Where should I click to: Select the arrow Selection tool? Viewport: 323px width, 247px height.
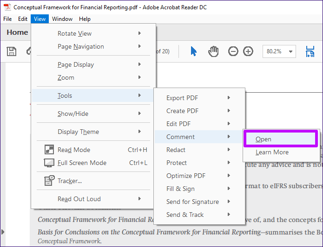point(194,51)
